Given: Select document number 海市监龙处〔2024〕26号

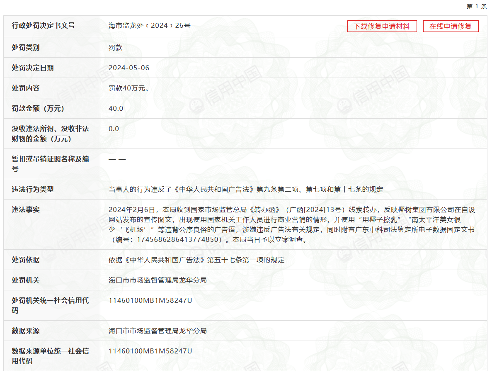Looking at the screenshot, I should point(149,26).
